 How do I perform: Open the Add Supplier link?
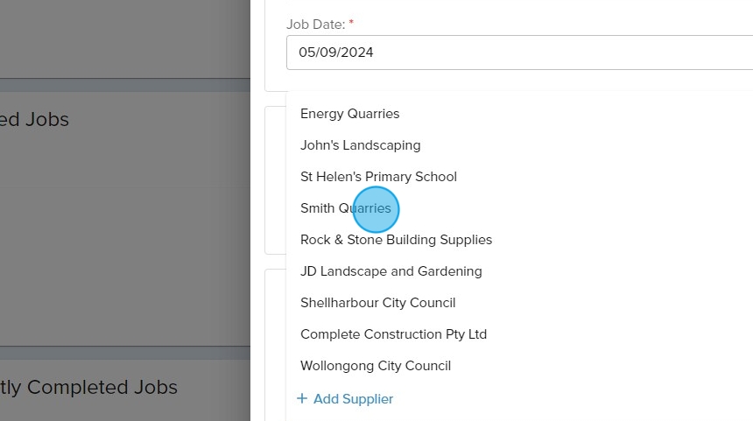pos(353,399)
